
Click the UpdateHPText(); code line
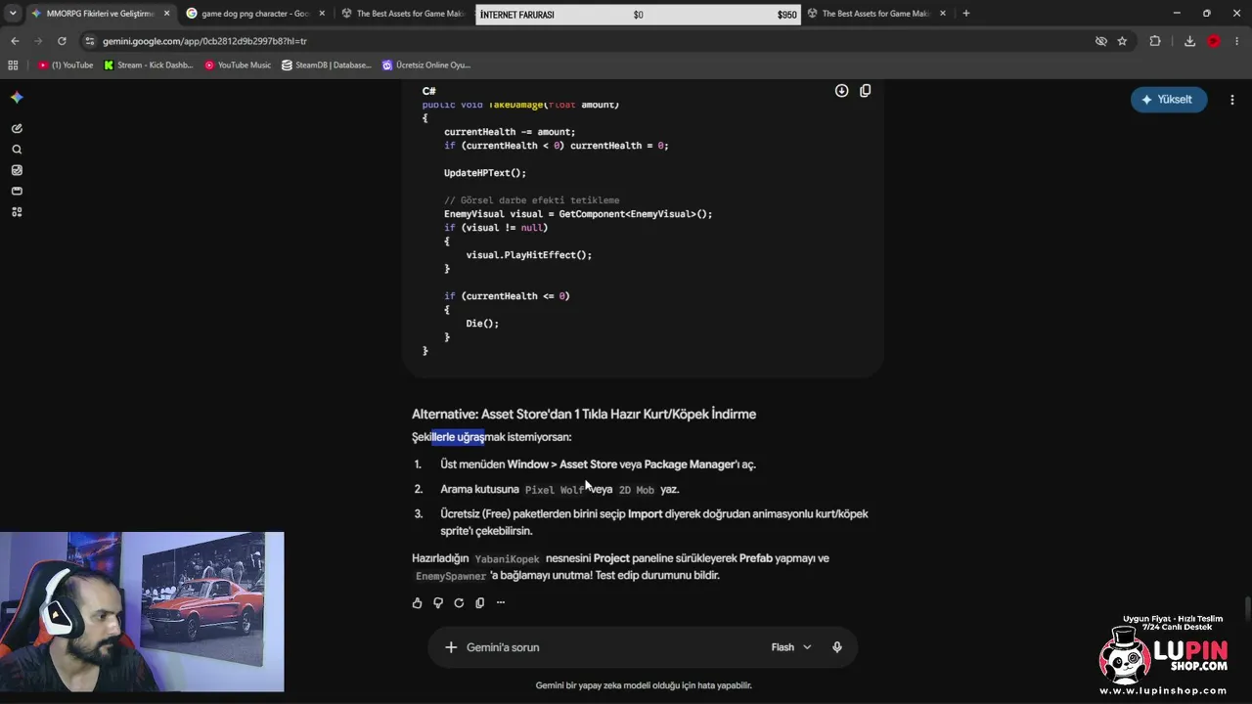pyautogui.click(x=485, y=173)
